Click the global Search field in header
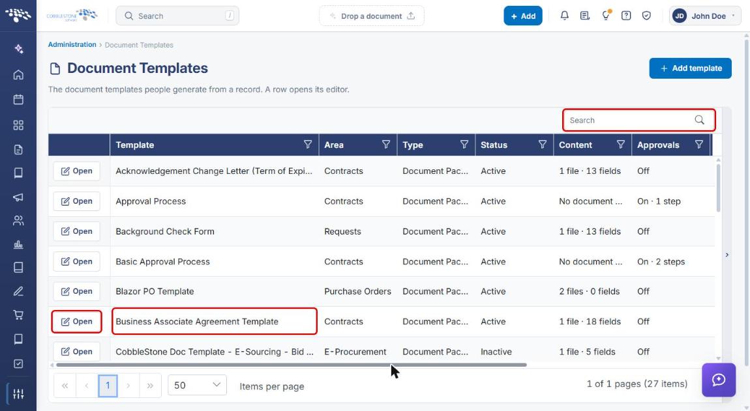The width and height of the screenshot is (750, 411). tap(177, 16)
